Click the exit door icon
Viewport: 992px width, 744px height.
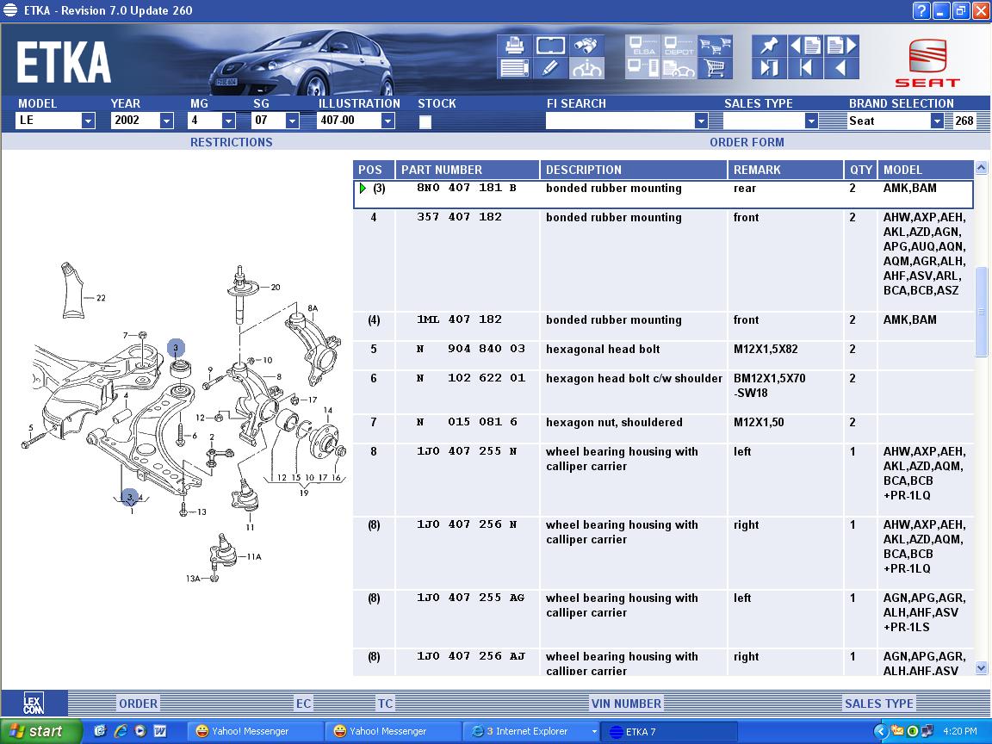(769, 68)
